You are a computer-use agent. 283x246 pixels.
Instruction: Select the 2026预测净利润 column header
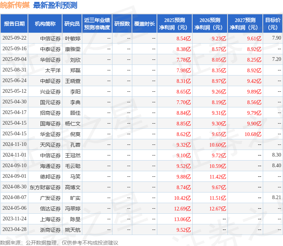pos(210,23)
